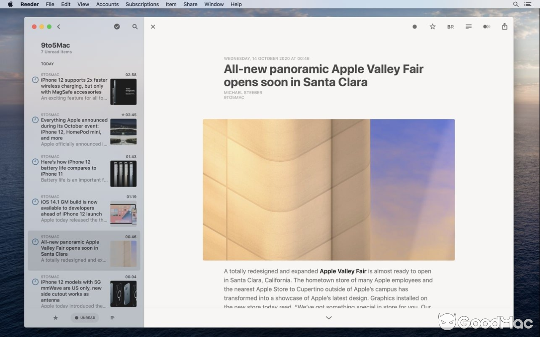Open sorting options in the bottom bar
The image size is (540, 337).
pos(112,318)
